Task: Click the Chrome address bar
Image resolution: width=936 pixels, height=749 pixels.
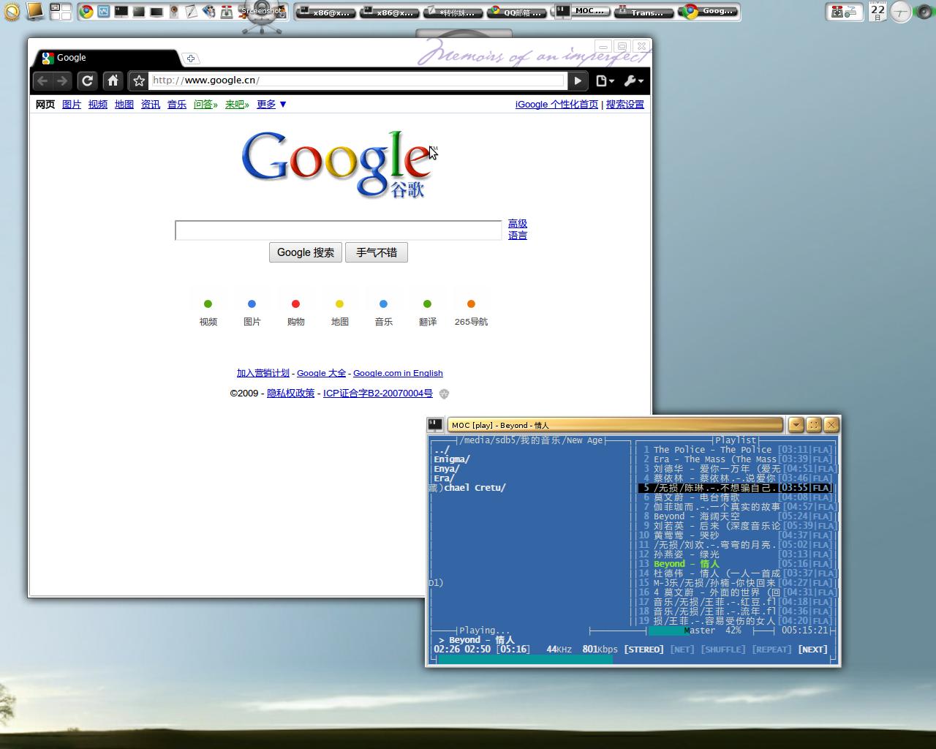Action: tap(357, 80)
